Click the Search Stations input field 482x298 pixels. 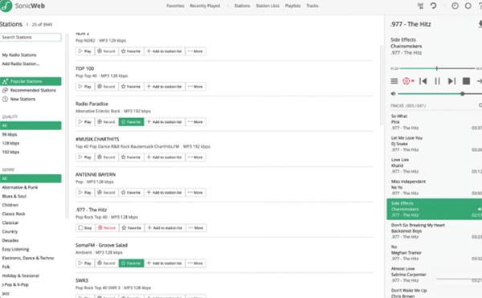[x=31, y=37]
